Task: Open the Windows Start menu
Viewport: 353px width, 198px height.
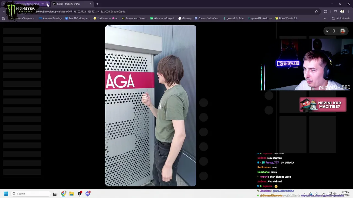Action: [x=6, y=194]
